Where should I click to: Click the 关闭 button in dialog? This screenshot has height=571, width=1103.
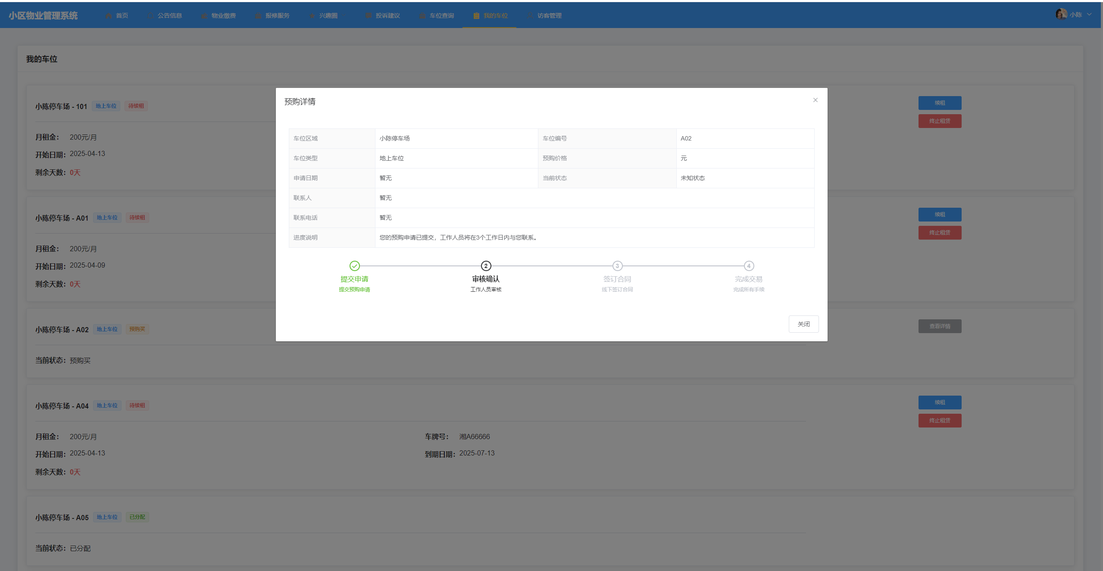click(x=803, y=324)
